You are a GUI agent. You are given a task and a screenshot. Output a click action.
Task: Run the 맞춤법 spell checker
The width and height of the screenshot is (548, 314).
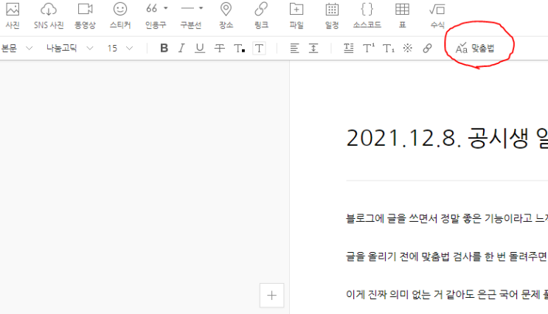click(475, 48)
